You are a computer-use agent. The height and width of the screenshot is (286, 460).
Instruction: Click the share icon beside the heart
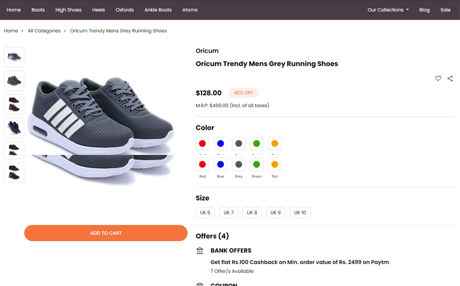coord(450,79)
